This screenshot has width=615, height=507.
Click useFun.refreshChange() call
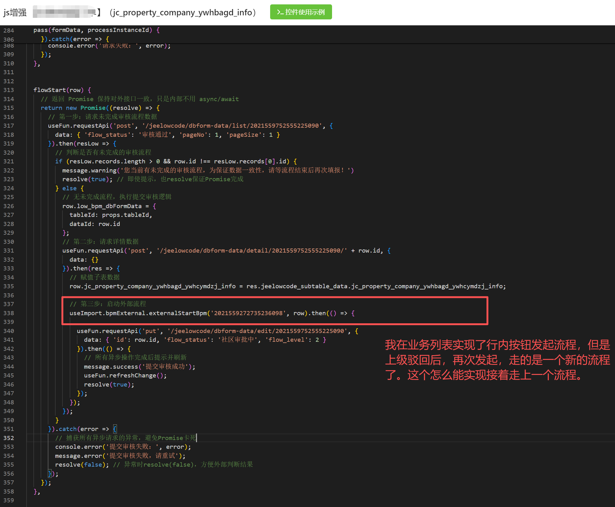pyautogui.click(x=125, y=376)
